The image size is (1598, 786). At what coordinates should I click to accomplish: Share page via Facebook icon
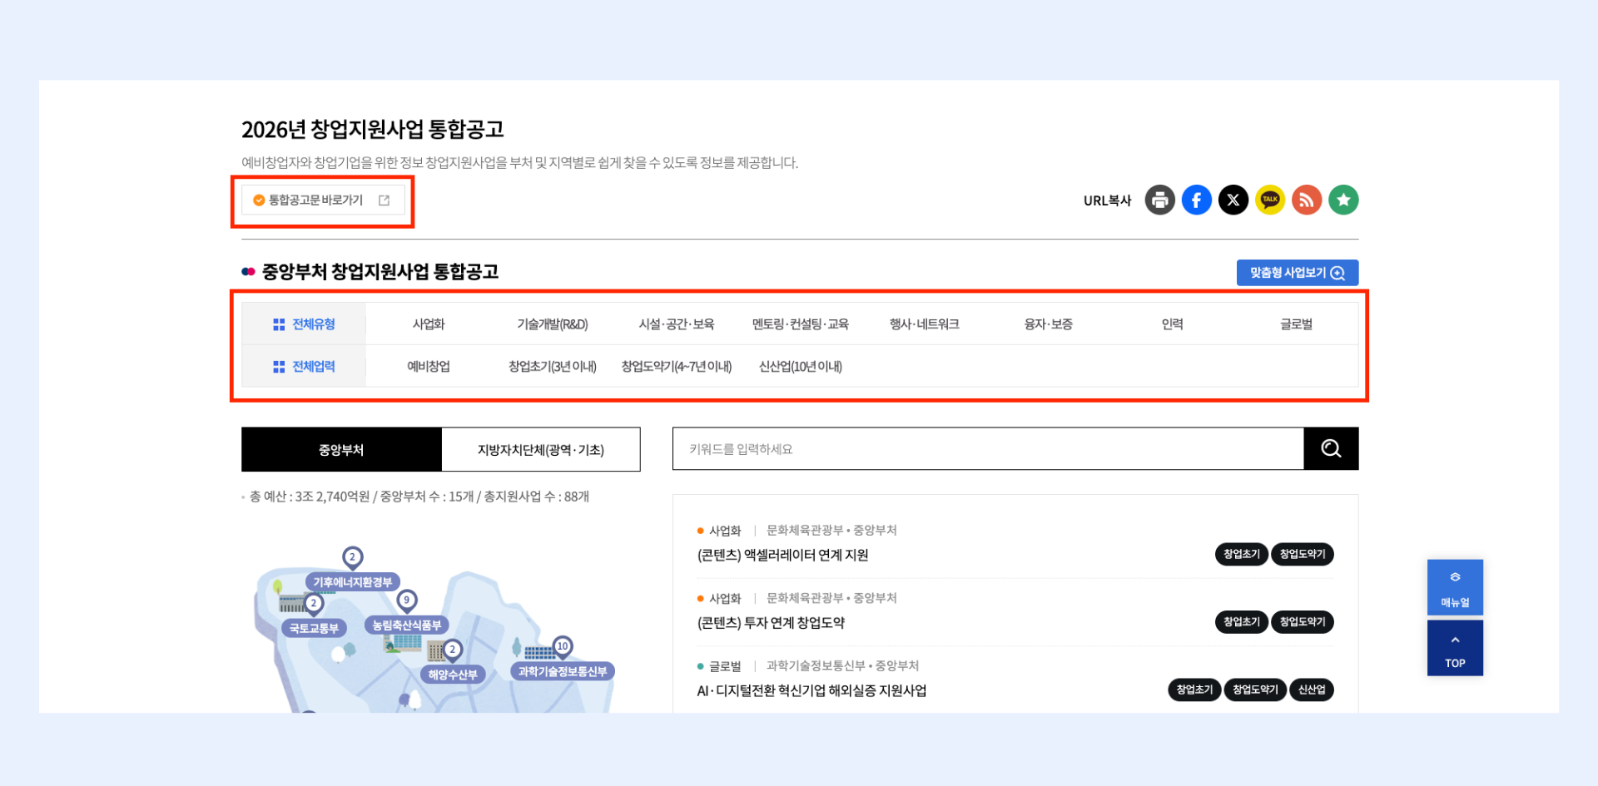pyautogui.click(x=1196, y=200)
